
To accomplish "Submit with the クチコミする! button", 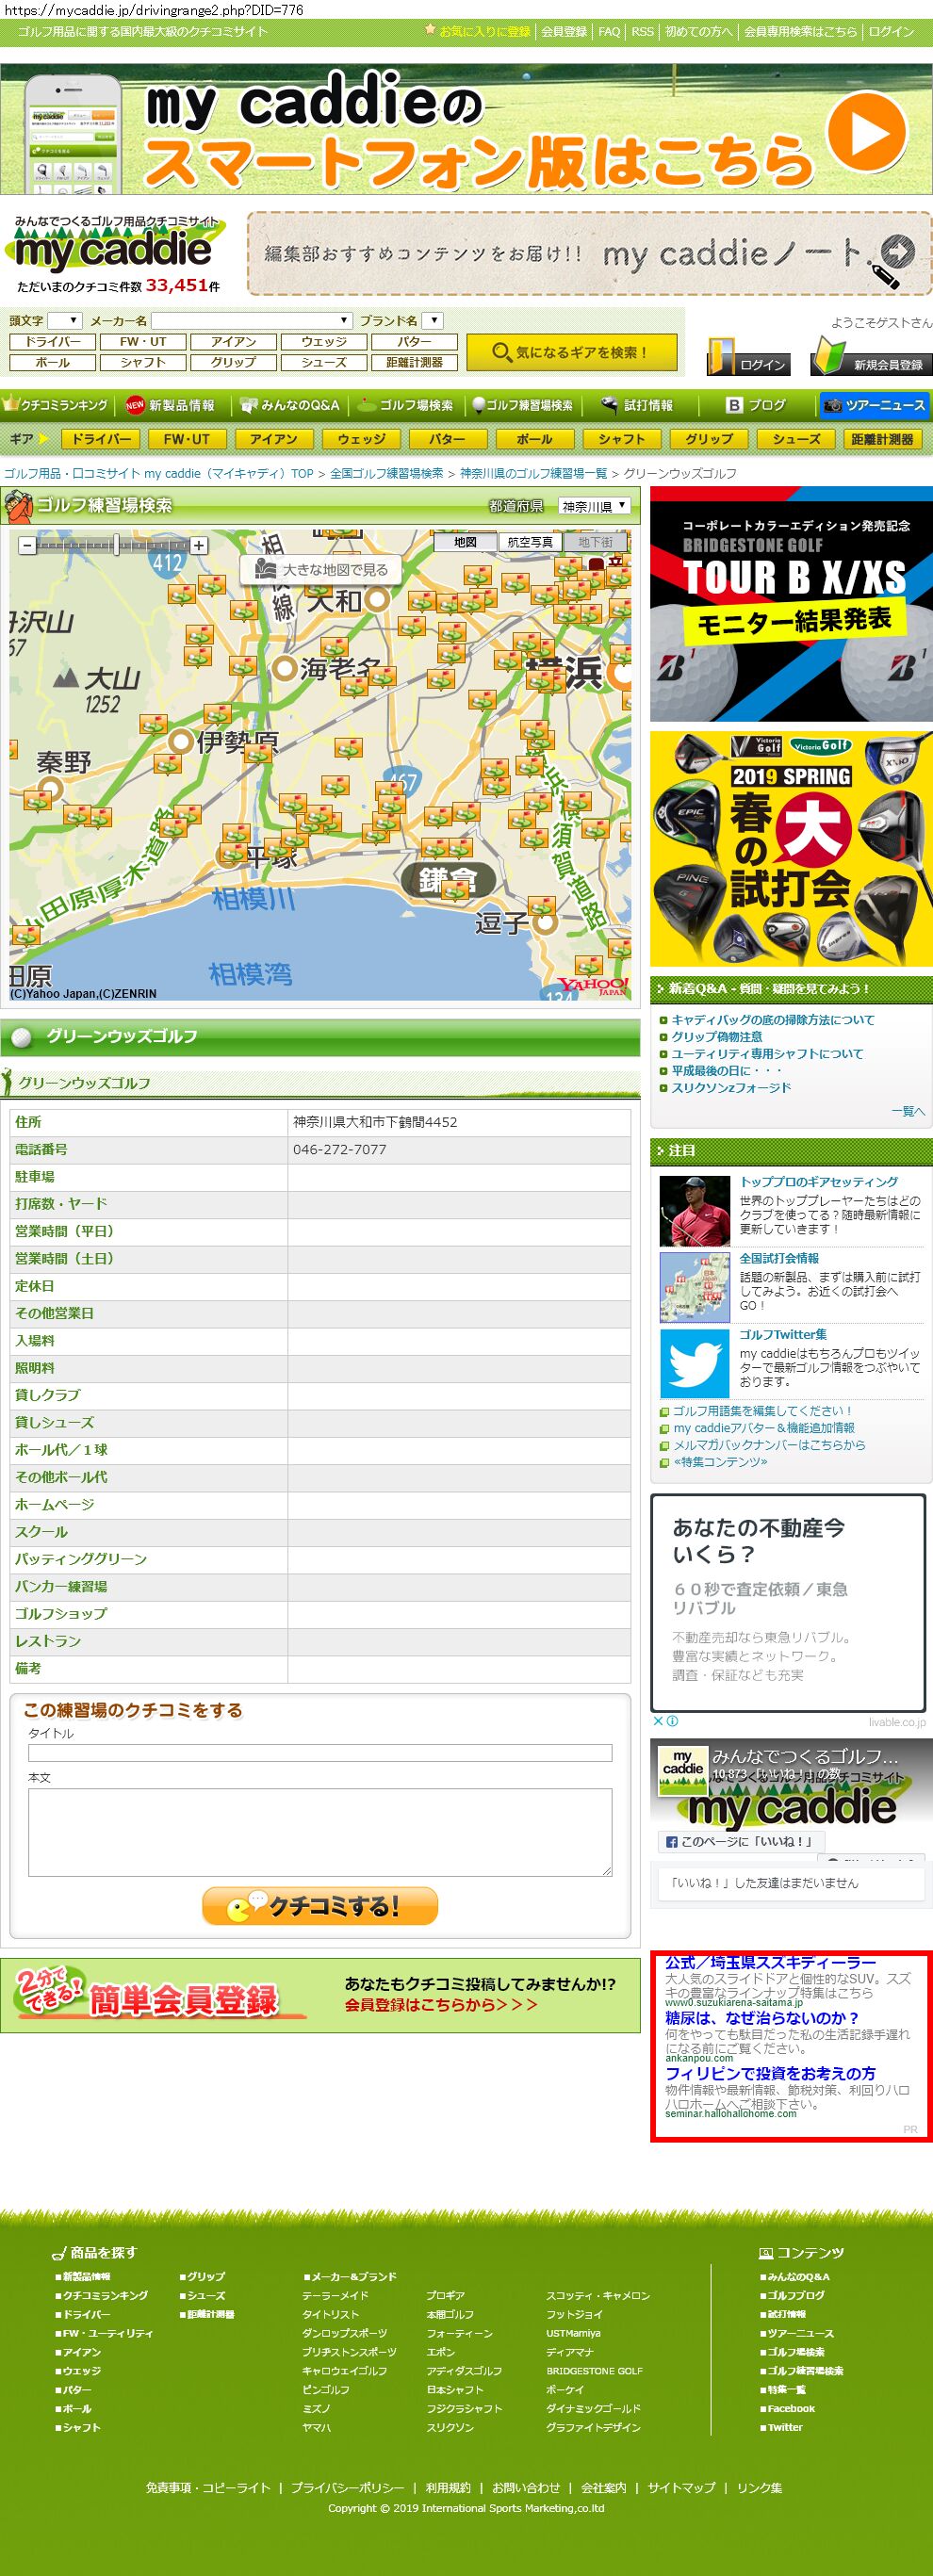I will [x=320, y=1905].
